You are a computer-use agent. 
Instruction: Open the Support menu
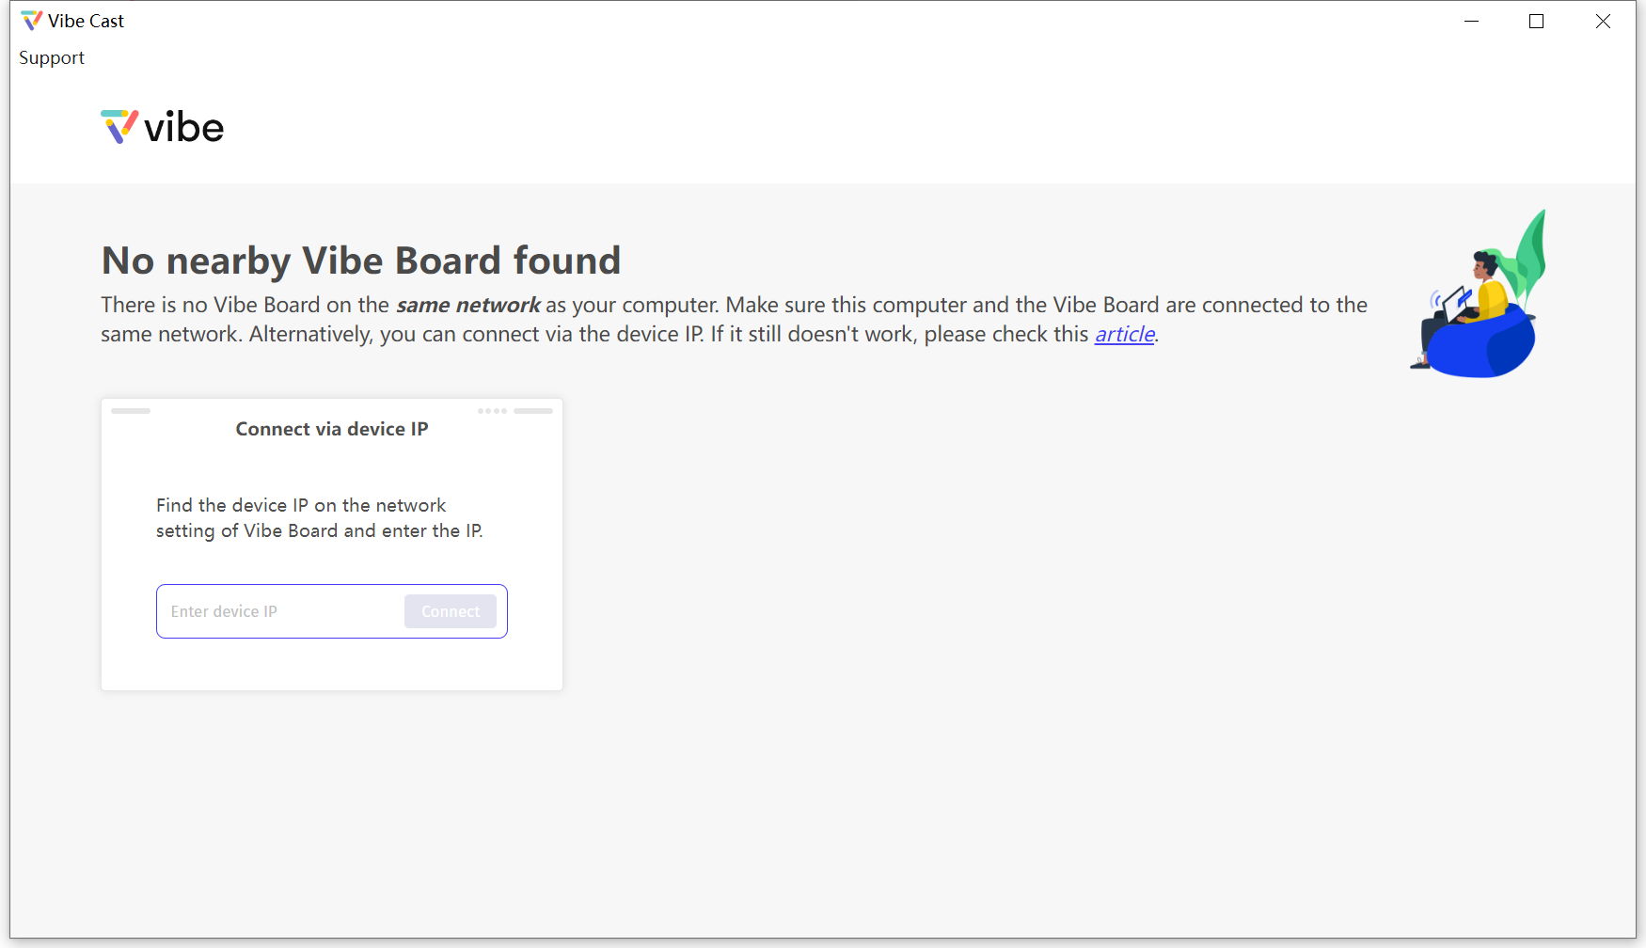click(52, 58)
